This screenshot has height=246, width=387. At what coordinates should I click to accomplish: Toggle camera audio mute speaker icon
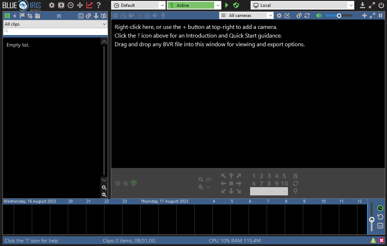[x=155, y=16]
